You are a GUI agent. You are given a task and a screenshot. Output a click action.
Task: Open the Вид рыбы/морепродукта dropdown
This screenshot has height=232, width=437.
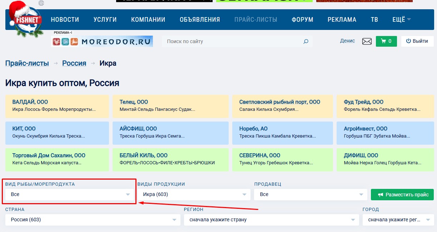point(70,195)
